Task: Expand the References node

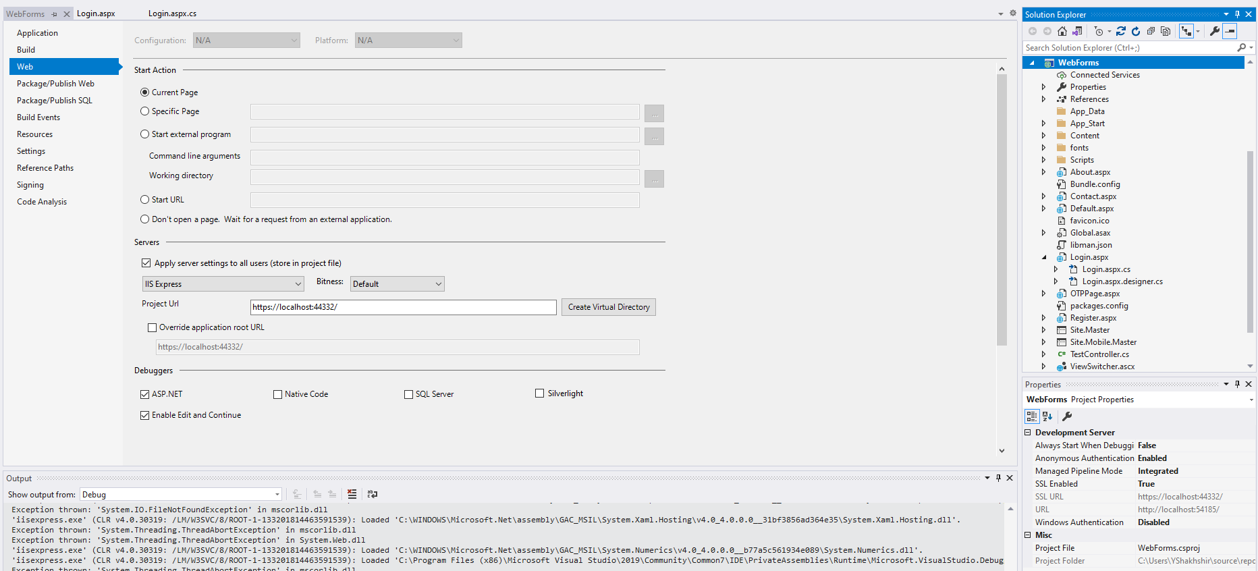Action: [x=1043, y=99]
